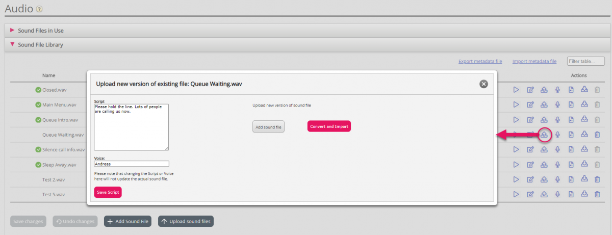
Task: Click the microphone record icon for Queue Intro.wav
Action: pos(557,120)
